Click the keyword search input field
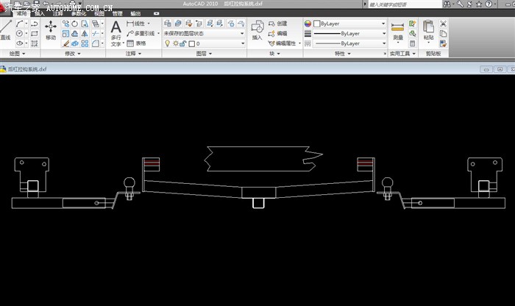The height and width of the screenshot is (306, 515). [397, 4]
